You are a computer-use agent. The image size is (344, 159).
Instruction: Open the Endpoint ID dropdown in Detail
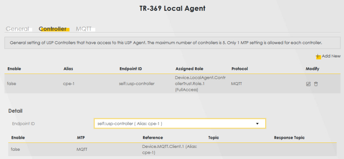[x=180, y=123]
